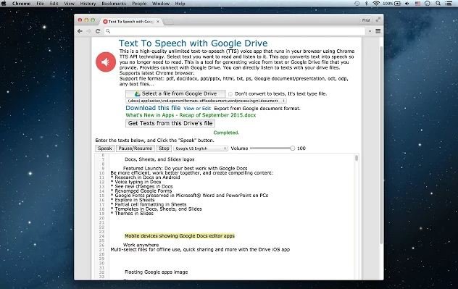The image size is (458, 289).
Task: Adjust the Volume slider handle
Action: [292, 148]
